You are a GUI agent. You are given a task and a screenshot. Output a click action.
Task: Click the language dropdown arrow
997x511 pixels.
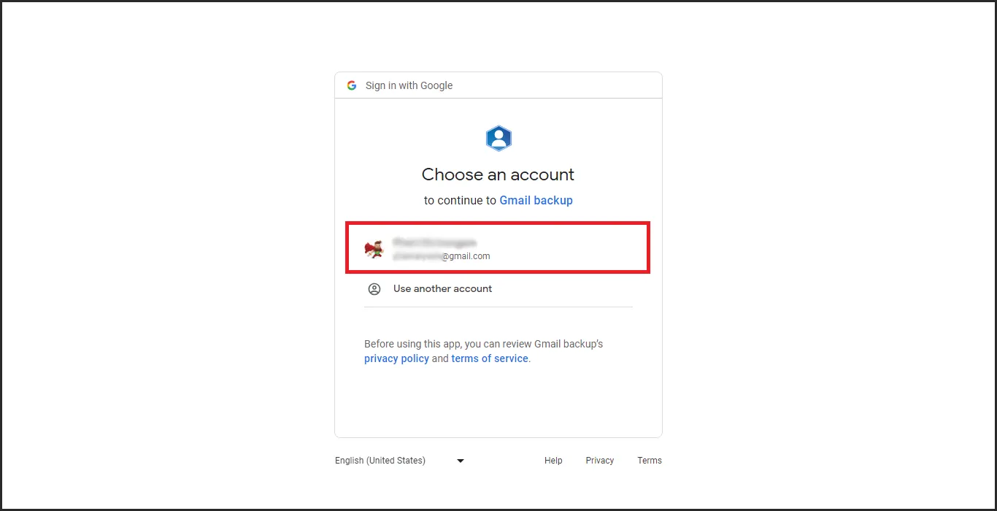coord(461,461)
